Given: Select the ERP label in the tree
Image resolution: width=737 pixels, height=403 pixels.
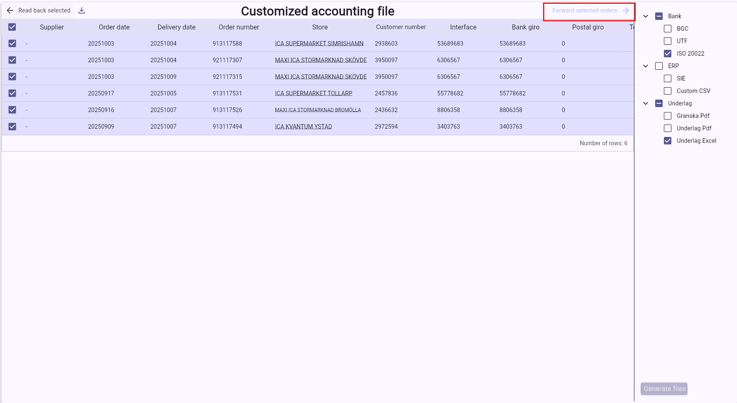Looking at the screenshot, I should (x=673, y=66).
